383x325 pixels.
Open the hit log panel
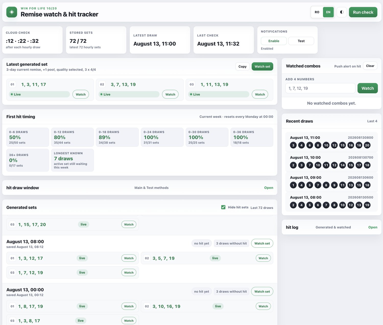point(373,227)
